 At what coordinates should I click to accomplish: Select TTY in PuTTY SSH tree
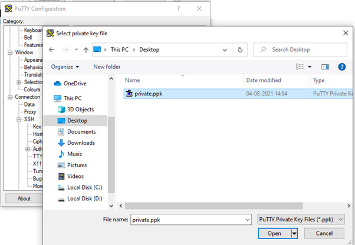38,156
